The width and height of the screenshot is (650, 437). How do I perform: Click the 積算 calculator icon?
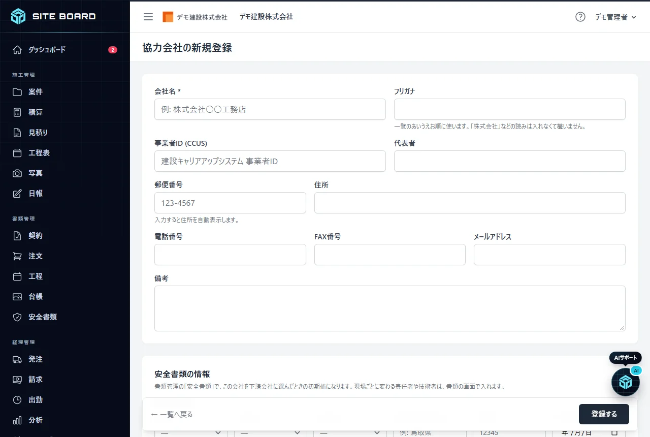click(17, 112)
